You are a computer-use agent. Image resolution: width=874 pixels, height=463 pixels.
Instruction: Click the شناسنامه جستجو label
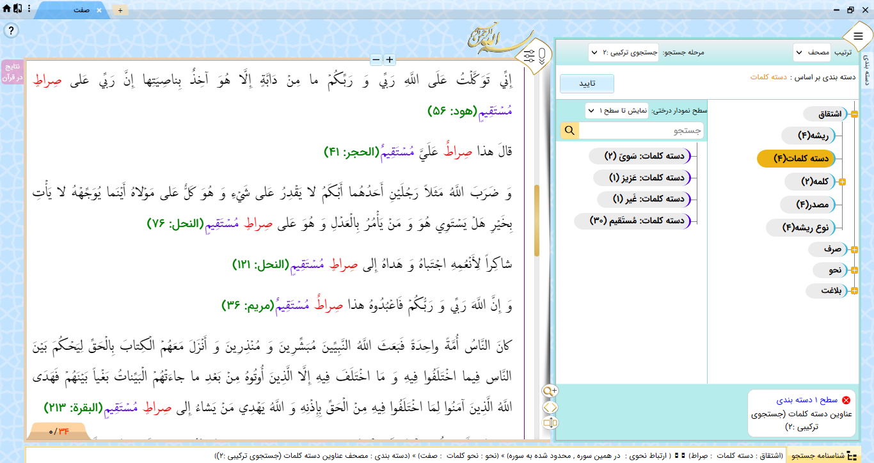click(819, 455)
